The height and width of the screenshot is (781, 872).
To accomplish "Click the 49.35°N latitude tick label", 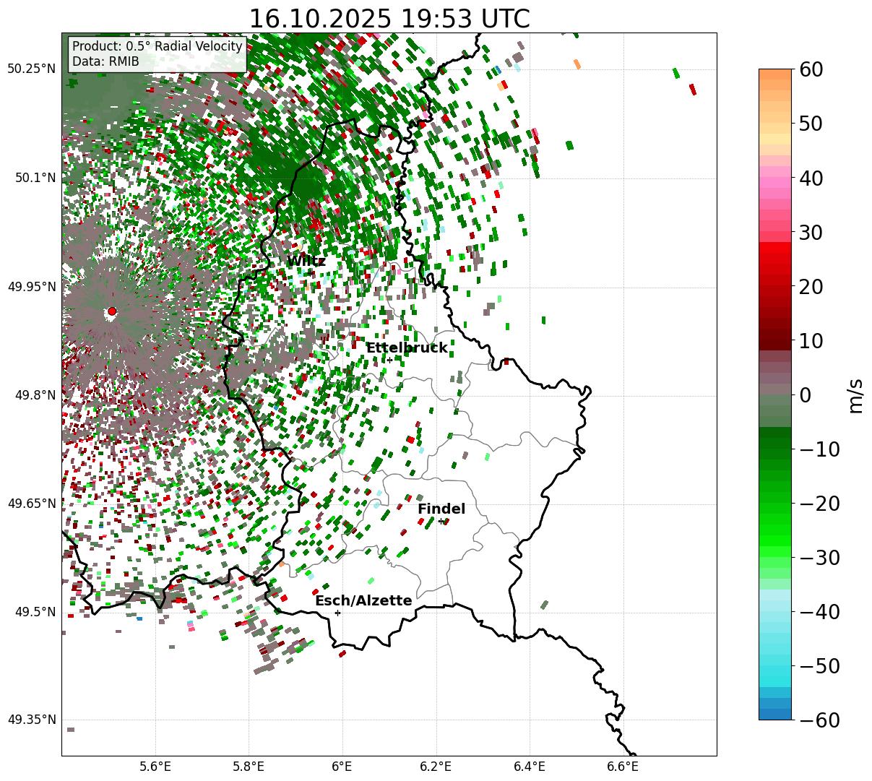I will [32, 720].
